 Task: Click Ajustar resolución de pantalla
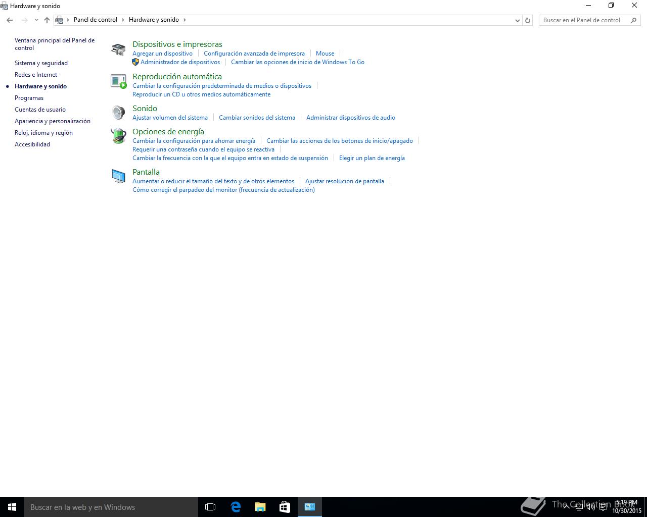[345, 181]
